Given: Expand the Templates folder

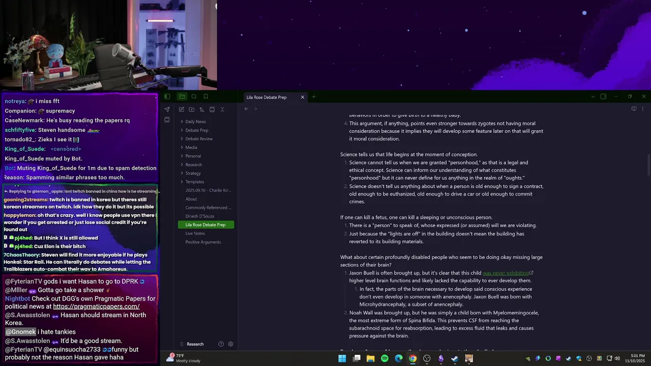Looking at the screenshot, I should pyautogui.click(x=205, y=182).
